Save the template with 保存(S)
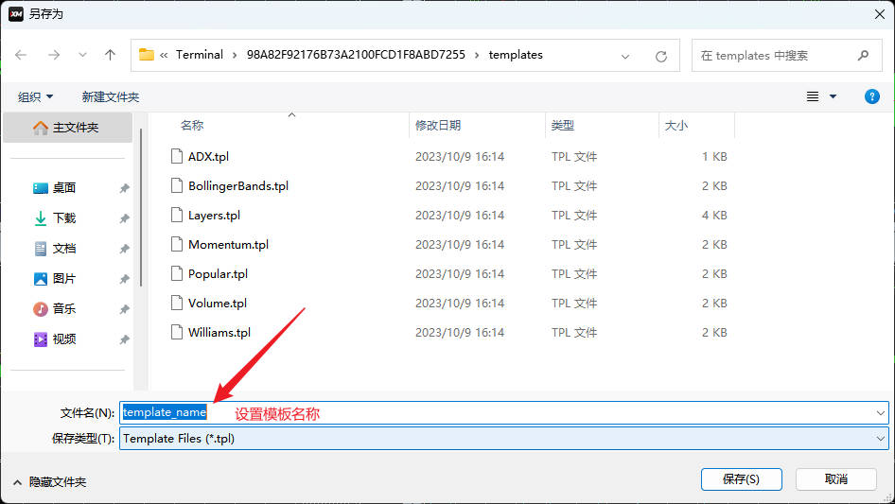The width and height of the screenshot is (895, 504). pos(741,478)
